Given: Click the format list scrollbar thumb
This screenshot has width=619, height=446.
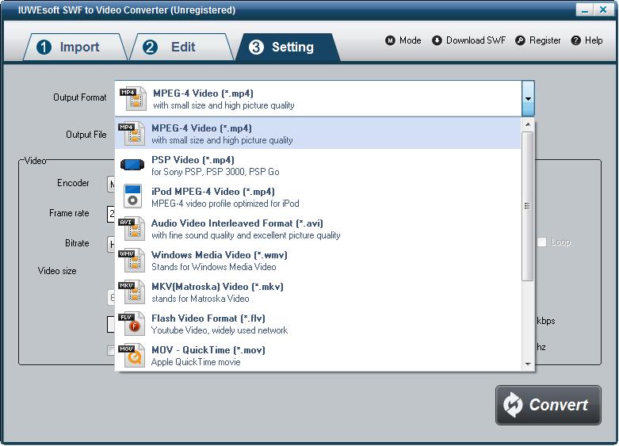Looking at the screenshot, I should (527, 206).
